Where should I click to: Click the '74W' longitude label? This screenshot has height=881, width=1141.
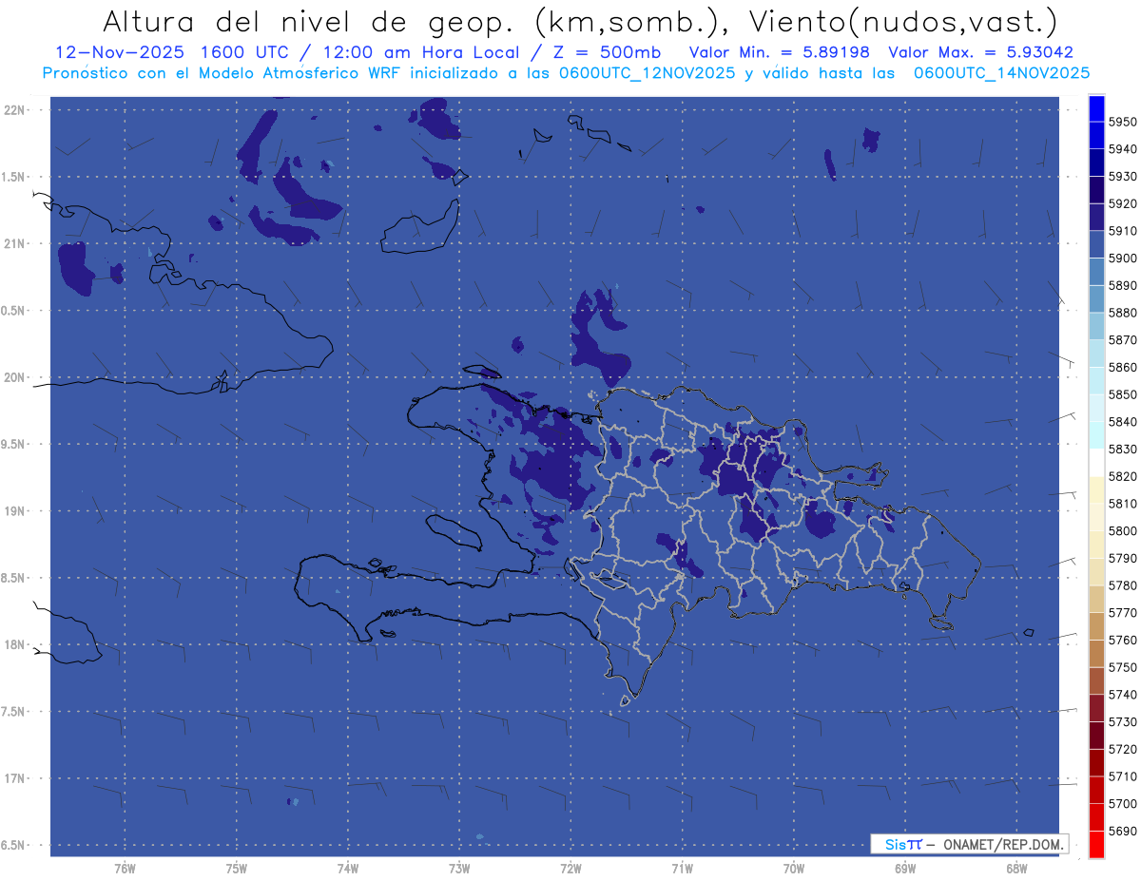point(348,869)
